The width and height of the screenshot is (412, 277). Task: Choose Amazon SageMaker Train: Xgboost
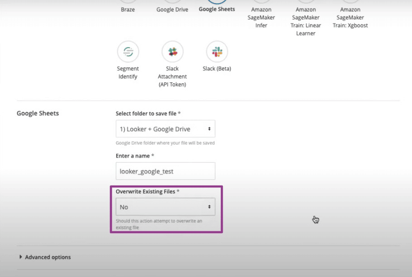coord(350,17)
